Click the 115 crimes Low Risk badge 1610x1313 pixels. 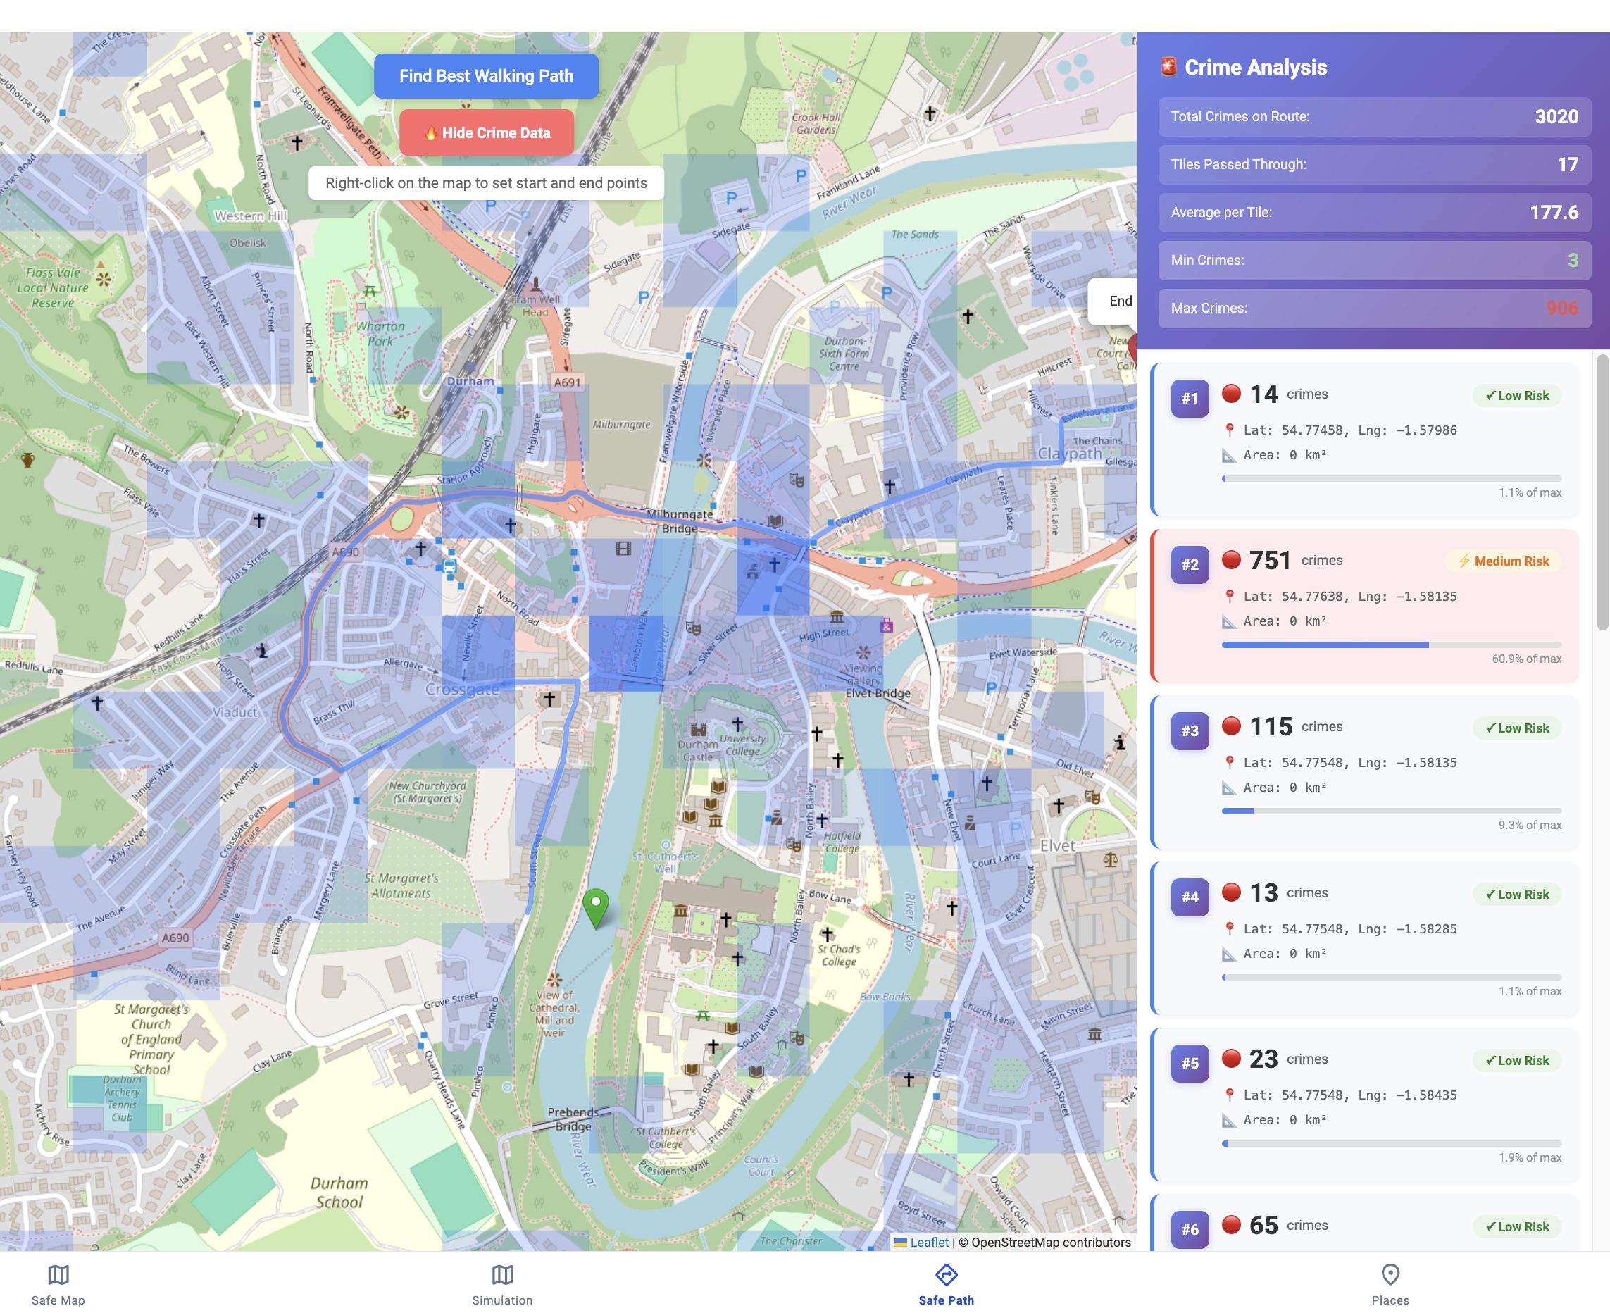coord(1516,728)
